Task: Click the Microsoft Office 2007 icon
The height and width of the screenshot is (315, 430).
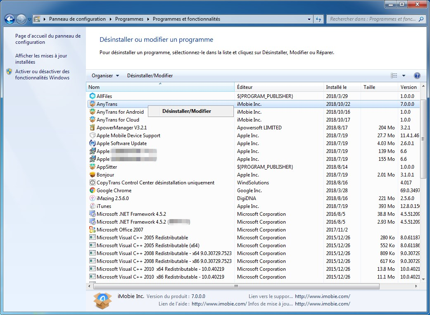Action: point(93,230)
